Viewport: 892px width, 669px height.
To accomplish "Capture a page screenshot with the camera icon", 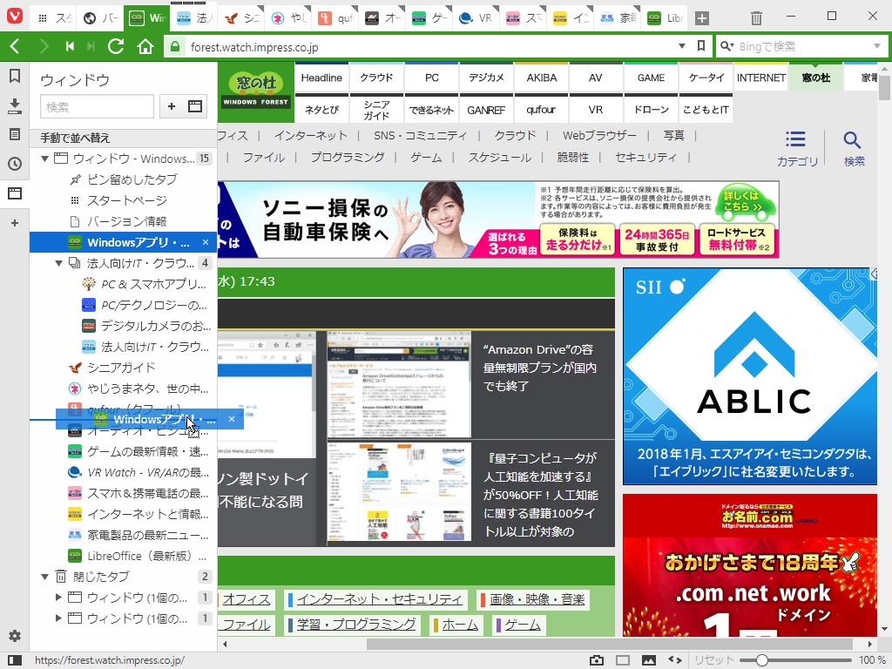I will click(x=597, y=659).
